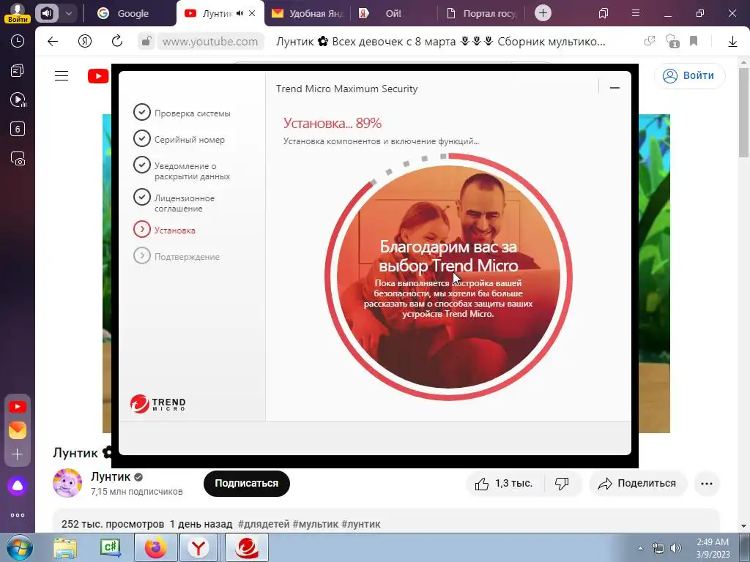Open Firefox from the taskbar
The height and width of the screenshot is (562, 750).
pos(156,547)
